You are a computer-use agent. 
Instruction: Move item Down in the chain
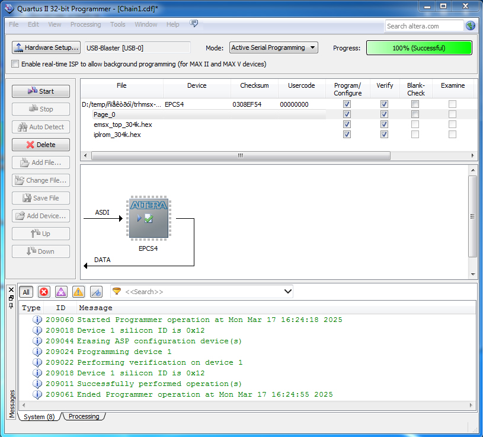[41, 251]
